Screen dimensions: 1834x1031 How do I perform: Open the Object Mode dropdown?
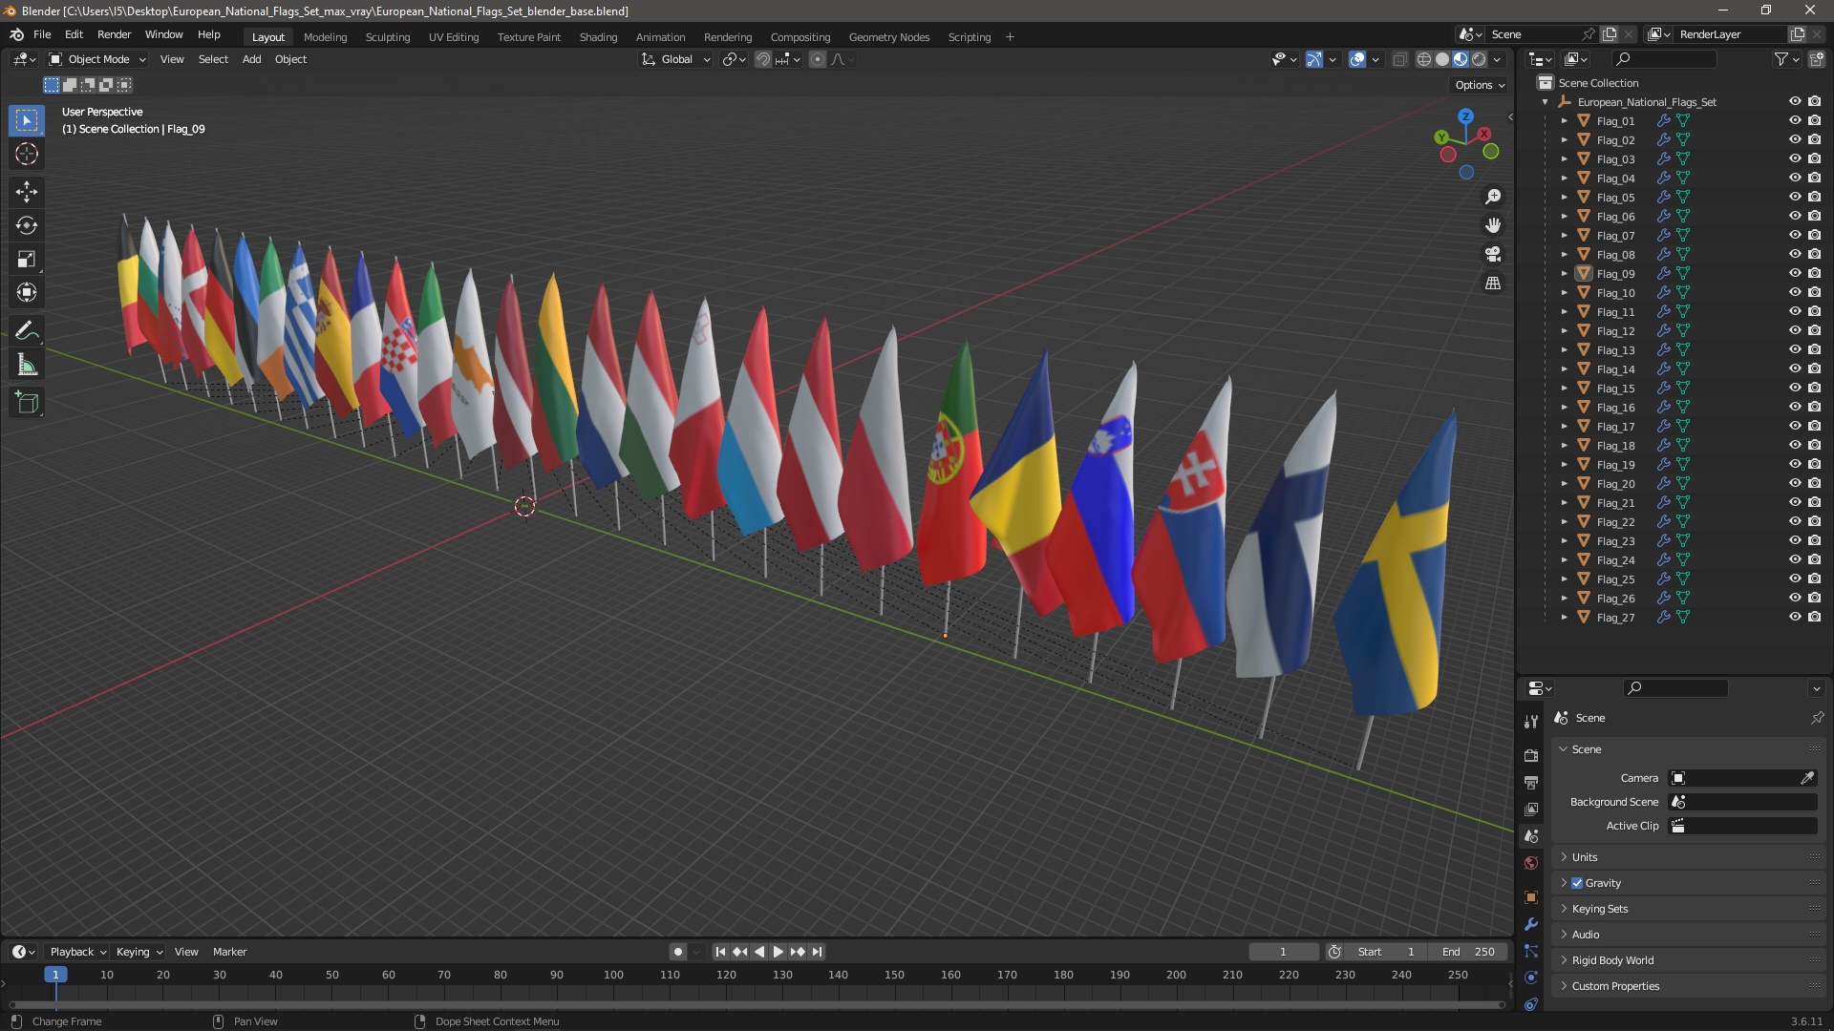point(97,59)
